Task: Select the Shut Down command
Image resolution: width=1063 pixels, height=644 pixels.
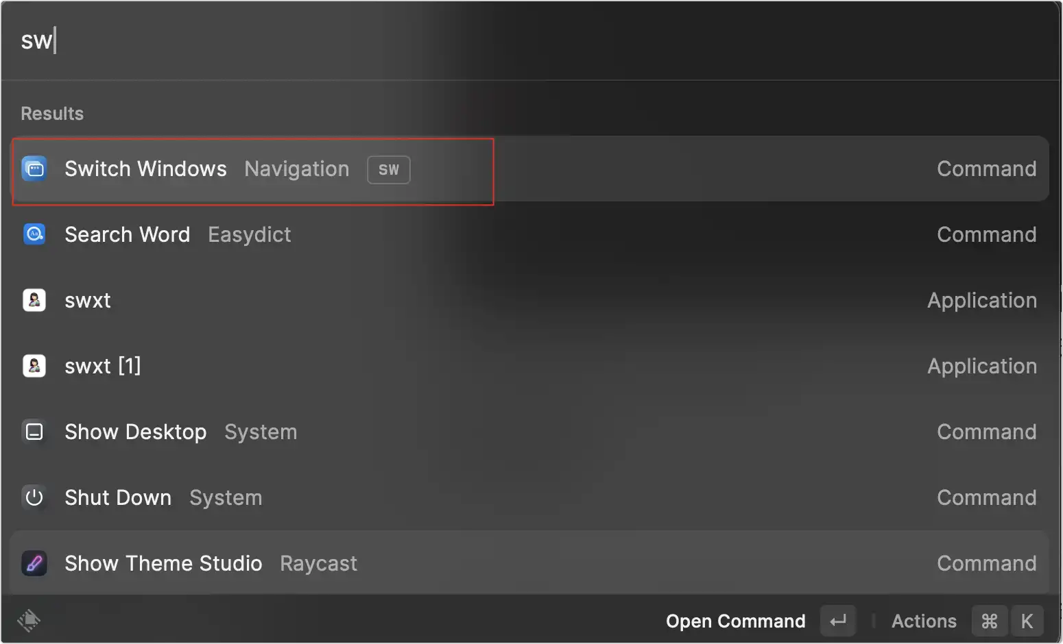Action: tap(530, 497)
